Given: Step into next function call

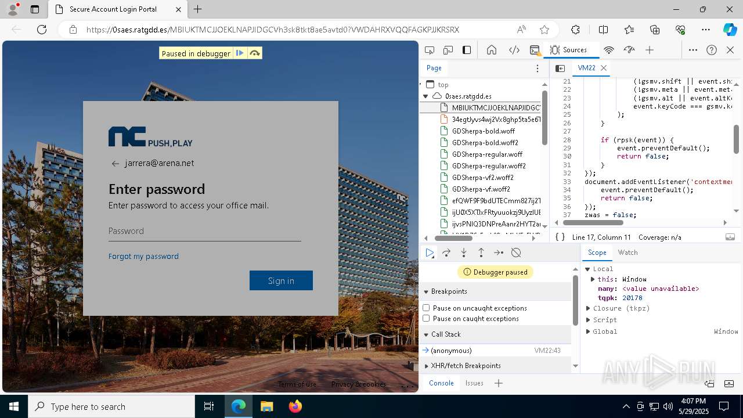Looking at the screenshot, I should tap(464, 253).
